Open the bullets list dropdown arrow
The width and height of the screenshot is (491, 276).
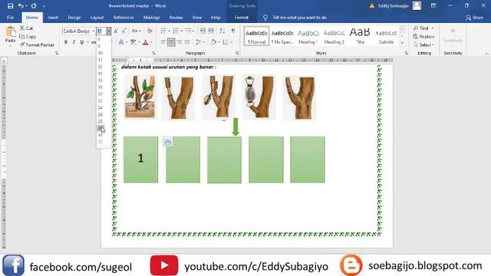pos(169,31)
